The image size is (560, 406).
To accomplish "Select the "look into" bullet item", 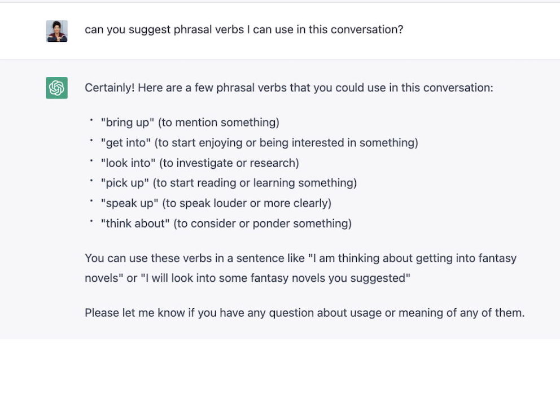I will coord(200,163).
